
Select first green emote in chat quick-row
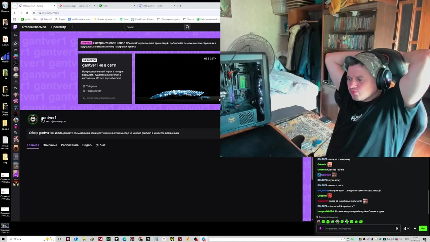323,222
